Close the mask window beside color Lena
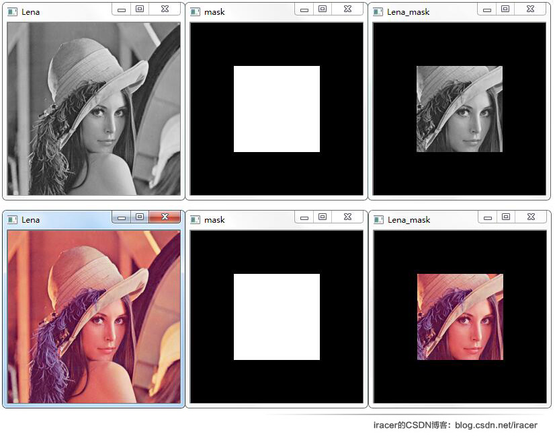This screenshot has width=555, height=436. (x=347, y=217)
